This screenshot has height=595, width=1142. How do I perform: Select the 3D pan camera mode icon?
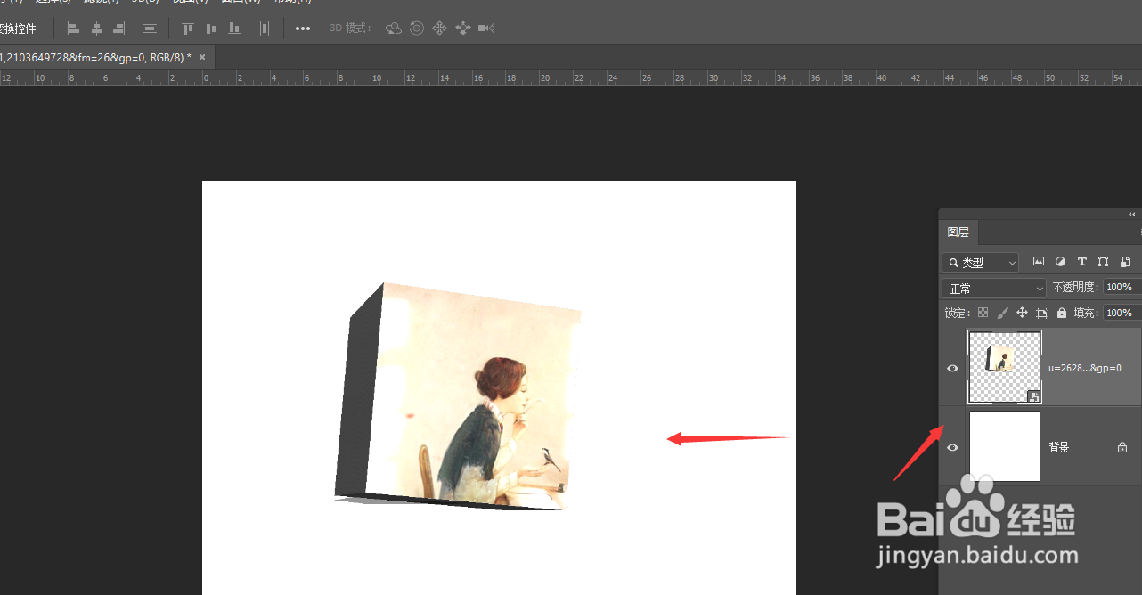click(x=439, y=29)
